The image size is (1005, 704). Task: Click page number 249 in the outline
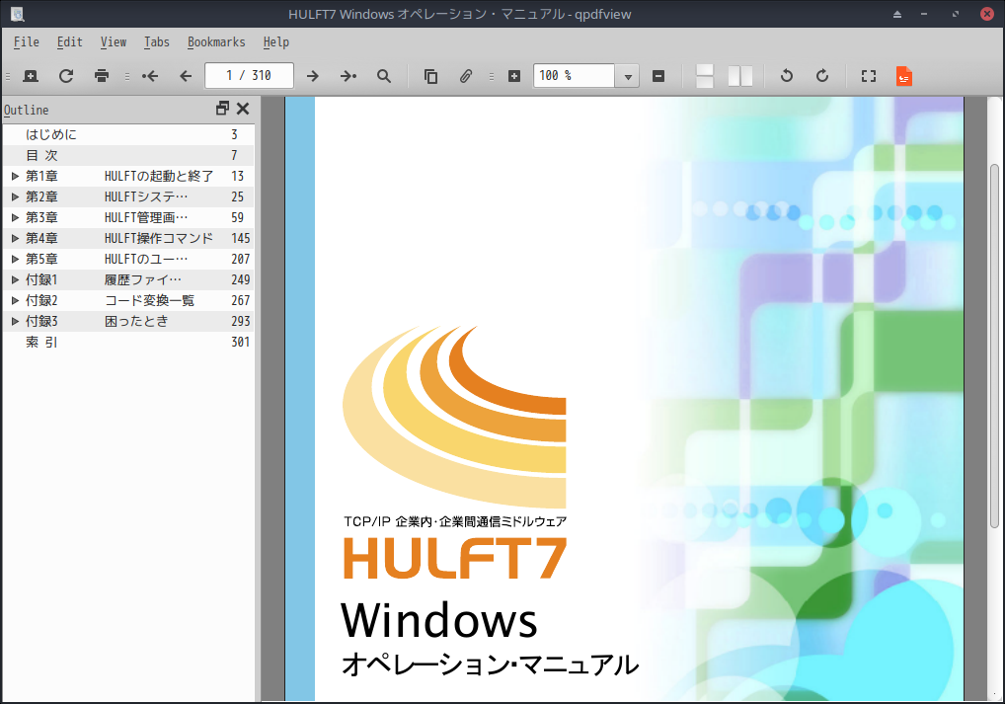240,279
